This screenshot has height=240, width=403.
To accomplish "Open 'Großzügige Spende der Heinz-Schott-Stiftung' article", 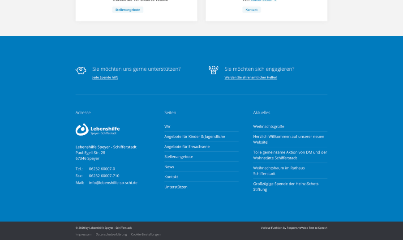I will pos(286,187).
